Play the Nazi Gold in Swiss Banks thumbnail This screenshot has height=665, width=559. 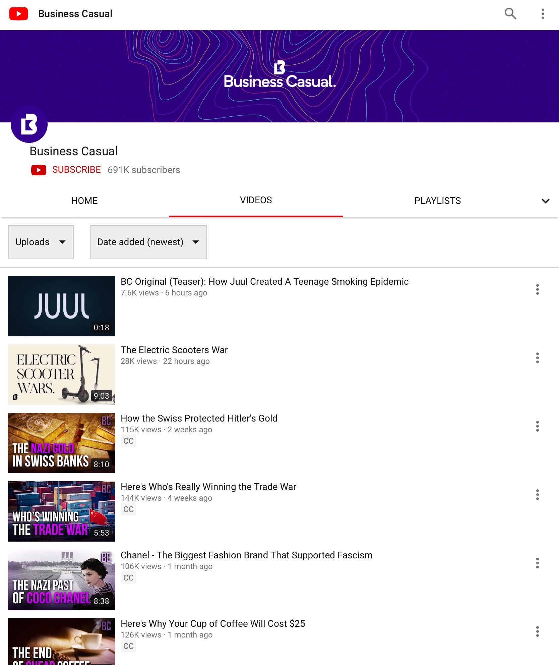pyautogui.click(x=62, y=443)
